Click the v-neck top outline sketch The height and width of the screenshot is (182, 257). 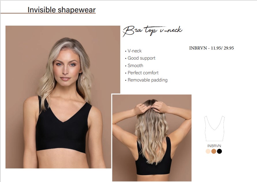214,128
